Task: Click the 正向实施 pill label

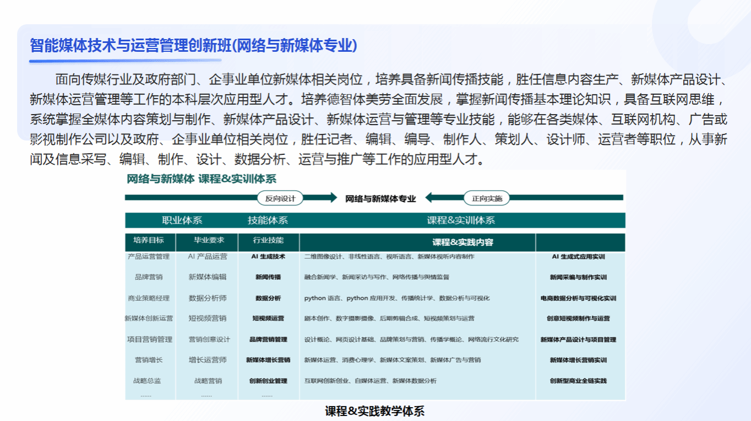Action: (487, 198)
